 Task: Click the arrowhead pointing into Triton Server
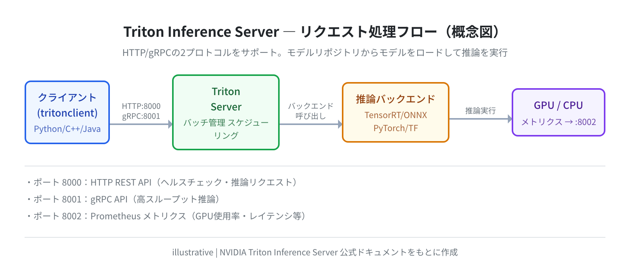pyautogui.click(x=170, y=124)
